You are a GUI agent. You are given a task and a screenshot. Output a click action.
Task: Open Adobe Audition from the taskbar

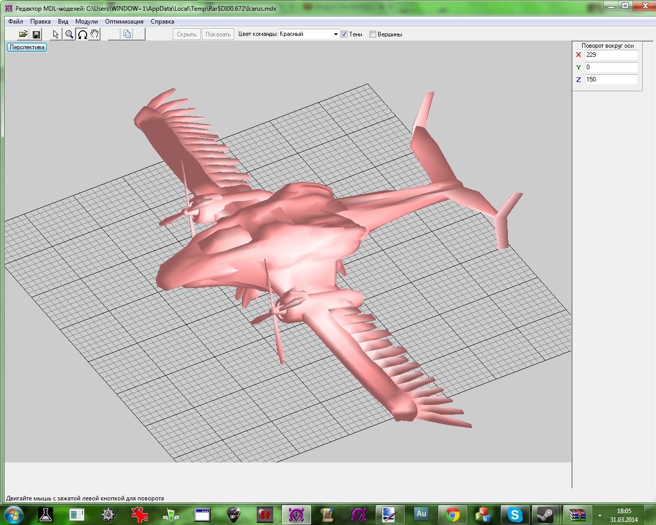point(421,514)
